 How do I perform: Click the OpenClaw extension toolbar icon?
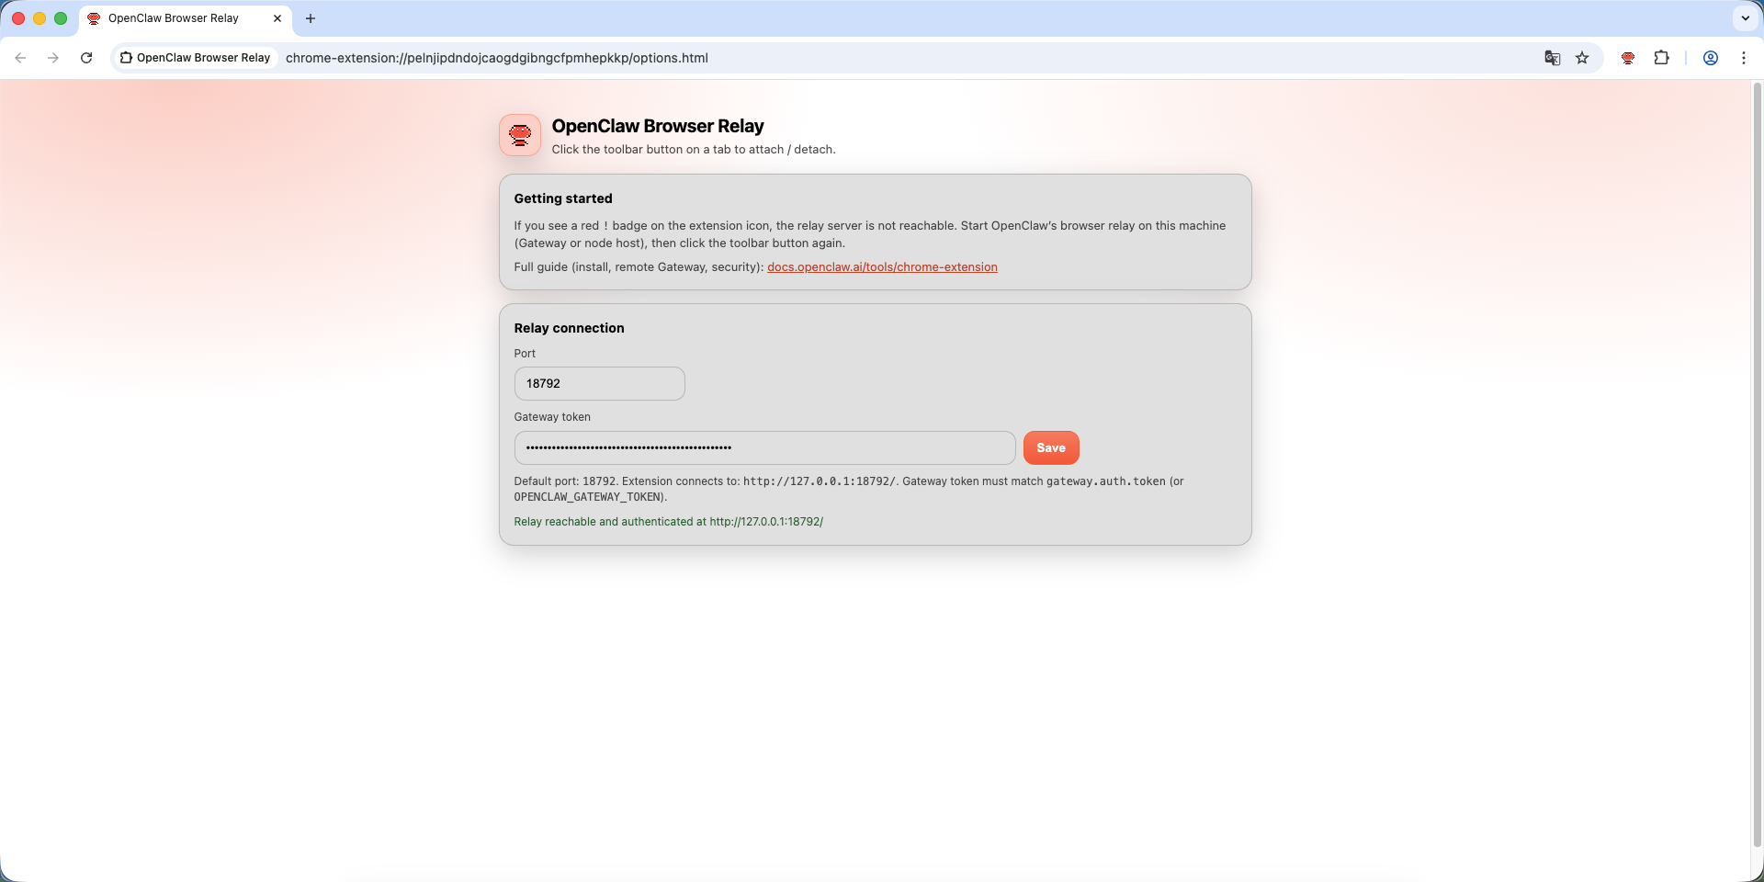point(1628,58)
